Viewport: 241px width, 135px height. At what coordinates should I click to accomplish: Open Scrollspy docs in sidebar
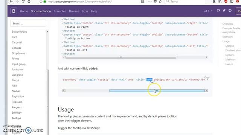click(17, 112)
